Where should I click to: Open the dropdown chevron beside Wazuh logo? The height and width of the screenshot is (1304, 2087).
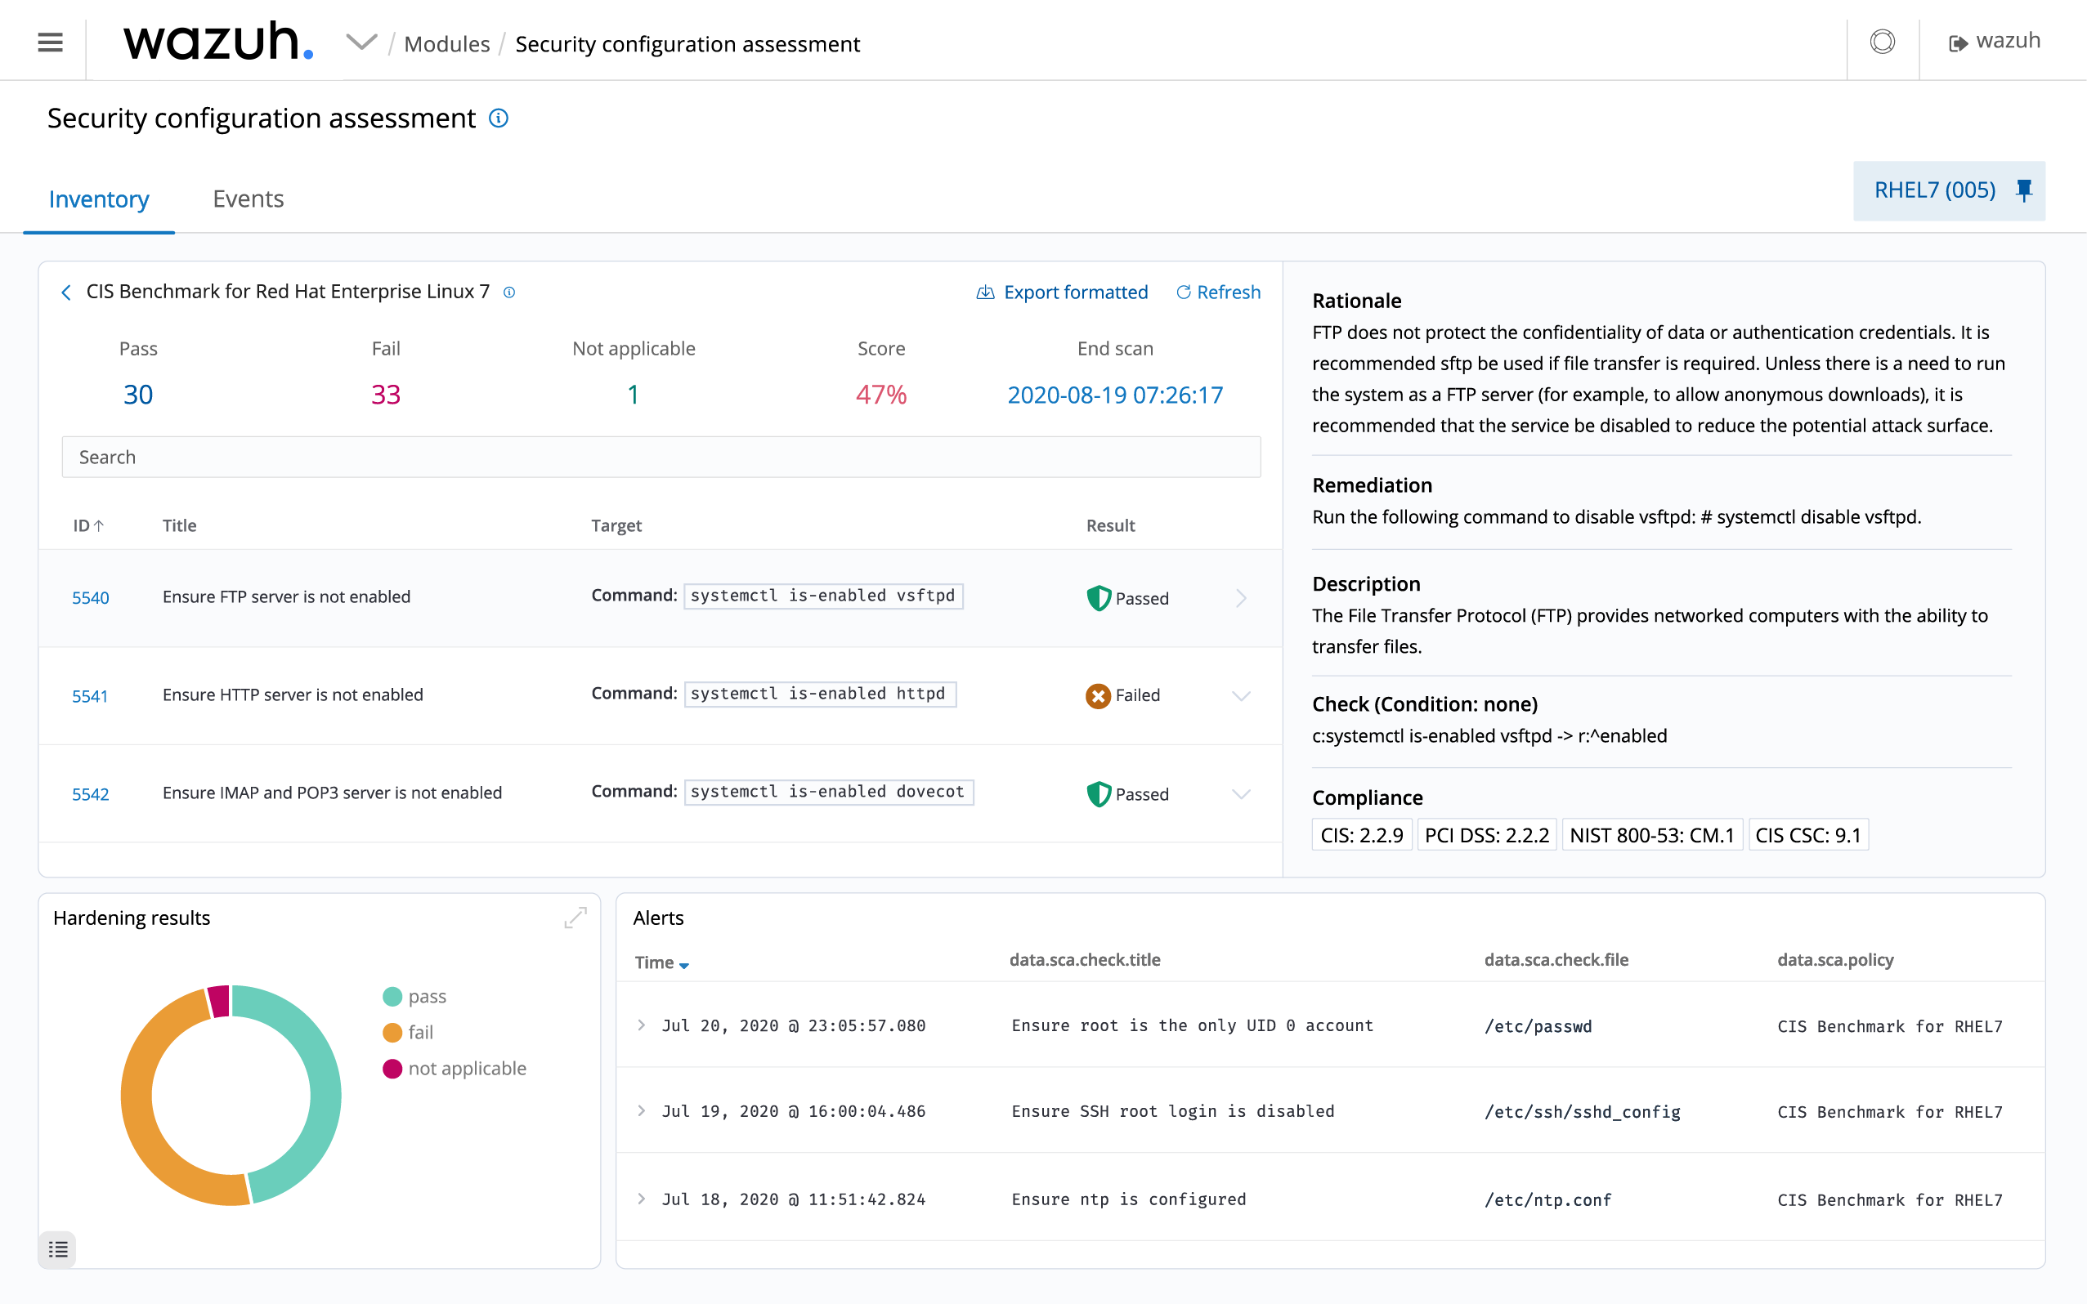(x=361, y=42)
